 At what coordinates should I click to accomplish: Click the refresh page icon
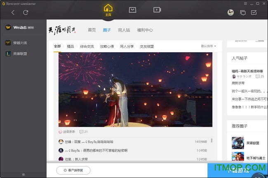26,12
